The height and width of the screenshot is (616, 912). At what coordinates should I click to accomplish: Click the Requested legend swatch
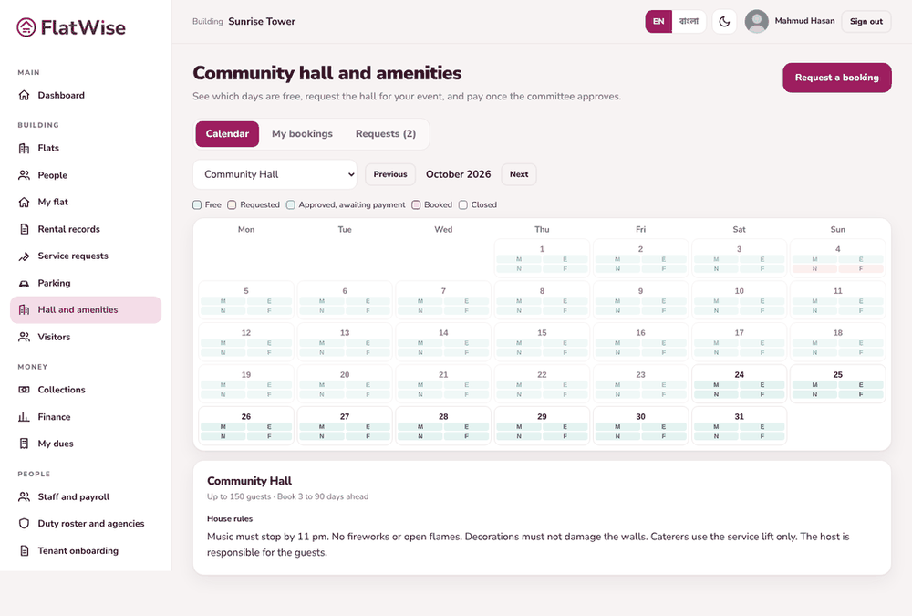click(x=232, y=205)
